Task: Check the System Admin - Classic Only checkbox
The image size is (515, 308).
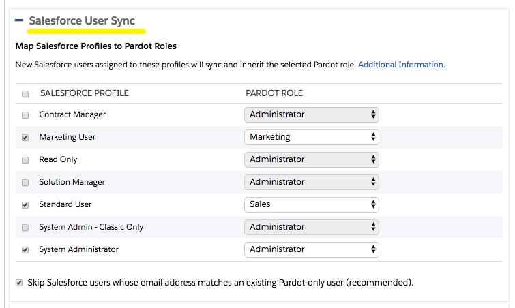Action: [25, 228]
